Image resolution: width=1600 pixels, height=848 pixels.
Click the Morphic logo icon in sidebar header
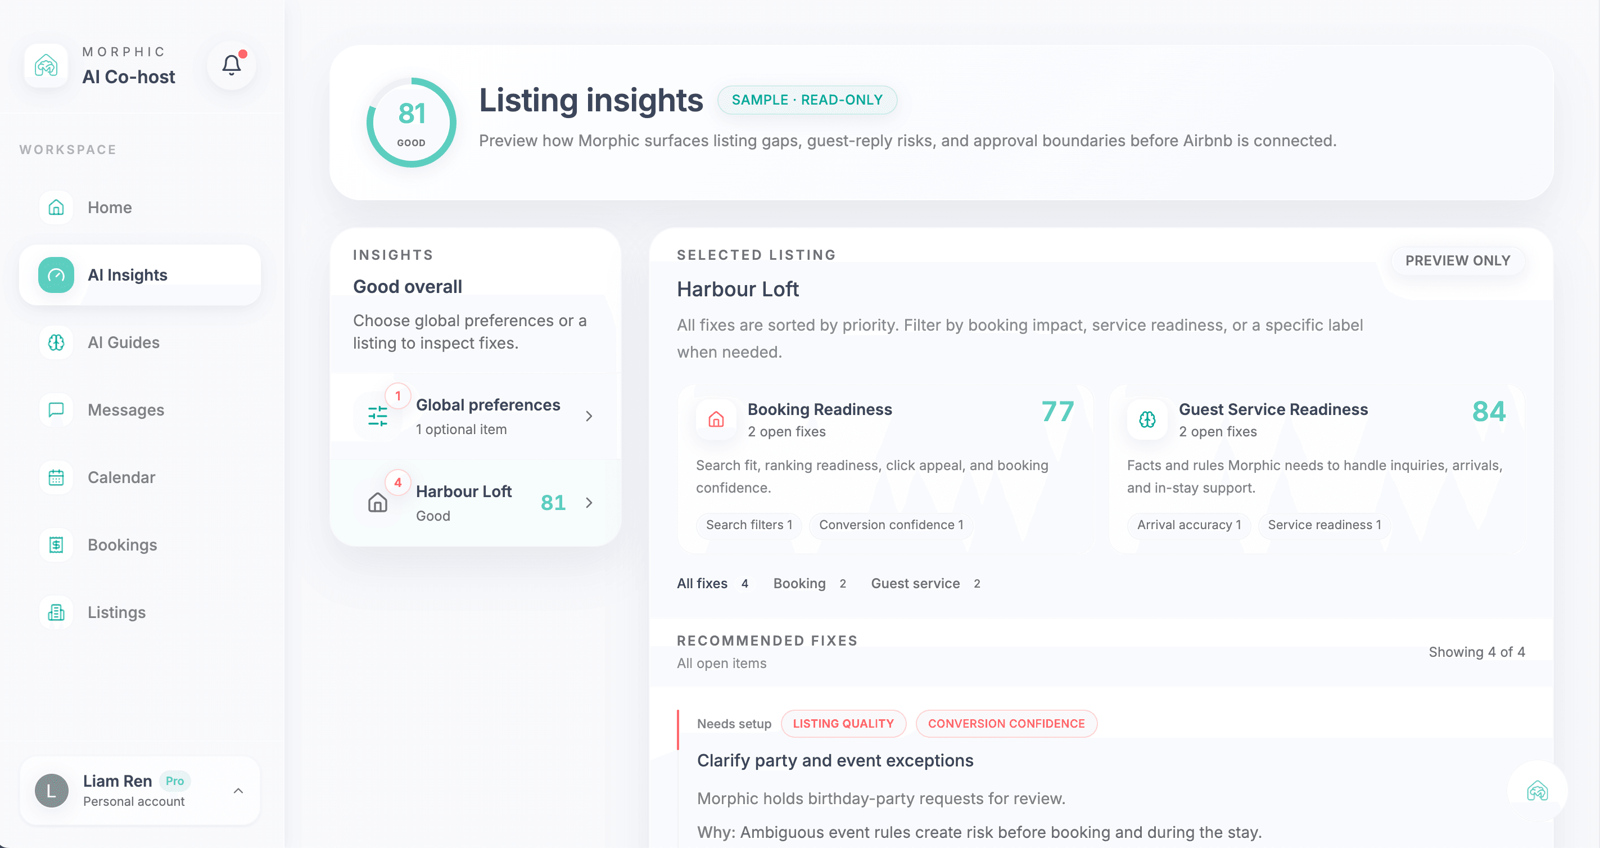[x=46, y=65]
